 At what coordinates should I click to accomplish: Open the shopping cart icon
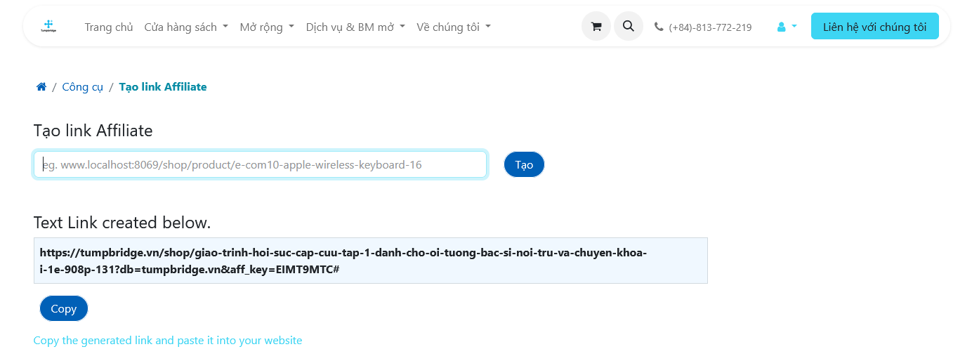(x=596, y=27)
